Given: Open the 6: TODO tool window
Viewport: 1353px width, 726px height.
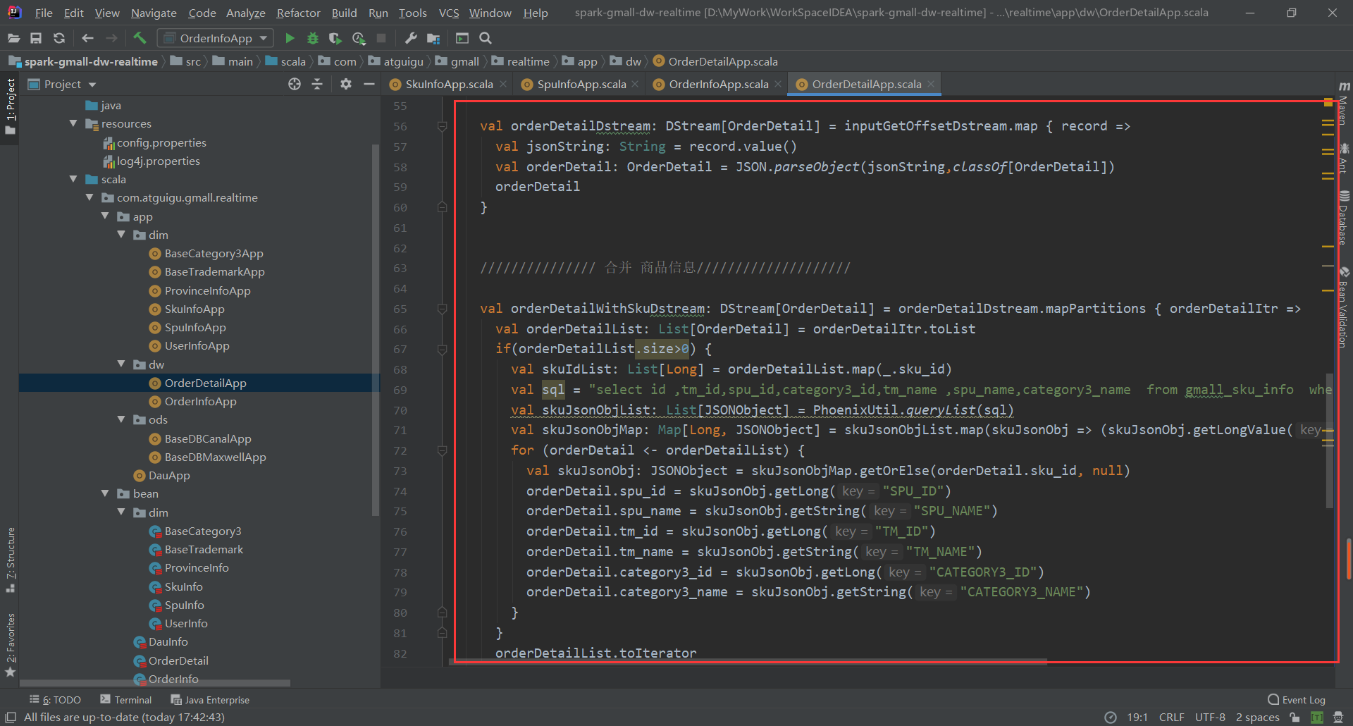Looking at the screenshot, I should (x=55, y=700).
